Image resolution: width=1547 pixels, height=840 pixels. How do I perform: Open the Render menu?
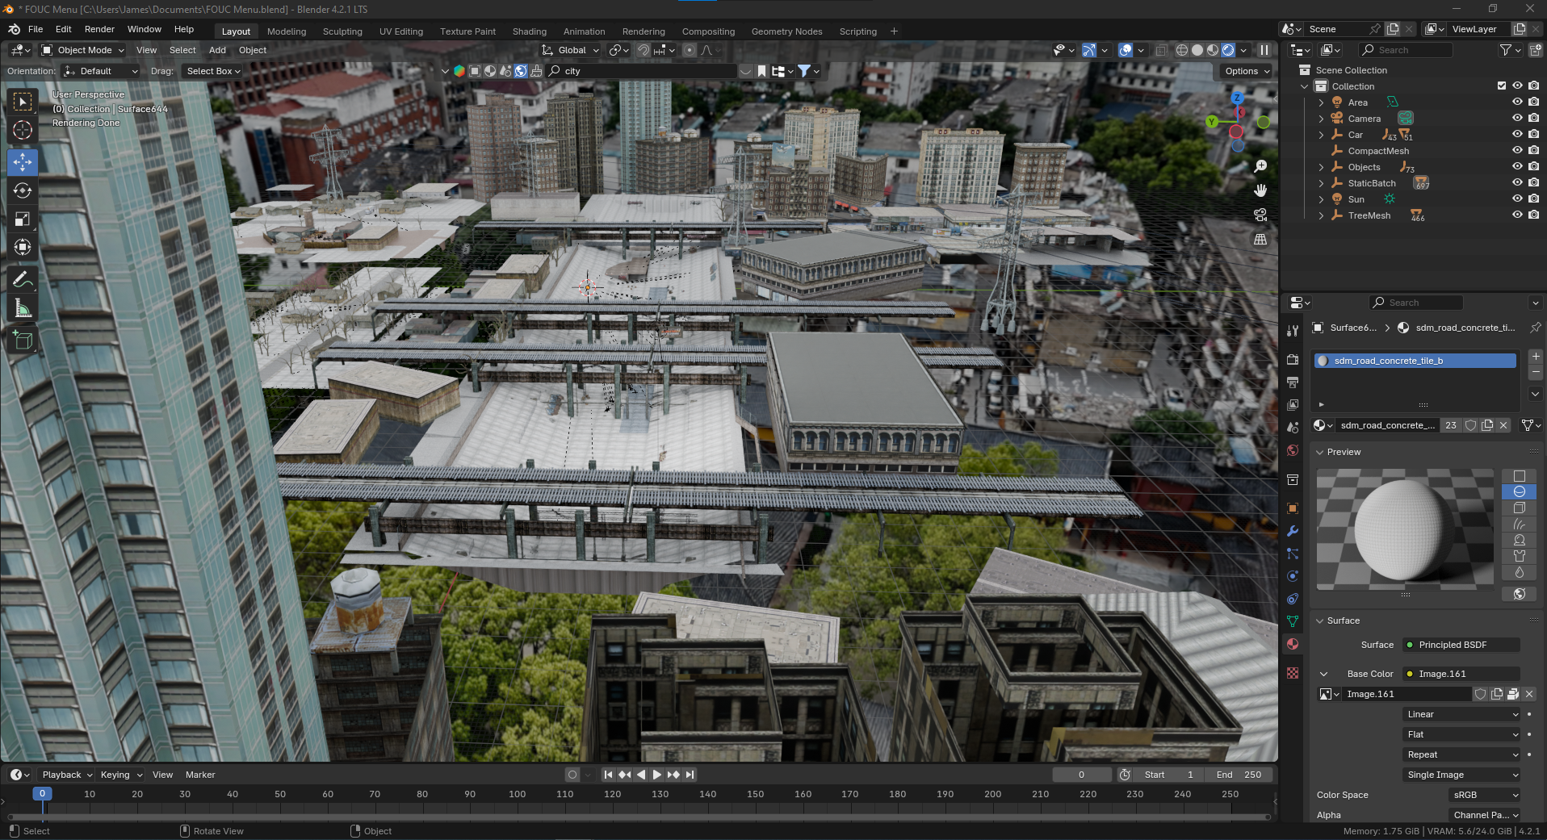pyautogui.click(x=99, y=29)
